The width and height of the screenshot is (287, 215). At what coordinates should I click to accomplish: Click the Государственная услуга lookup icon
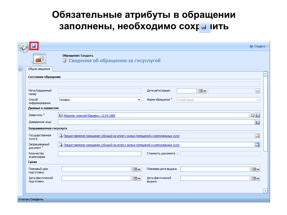(257, 136)
